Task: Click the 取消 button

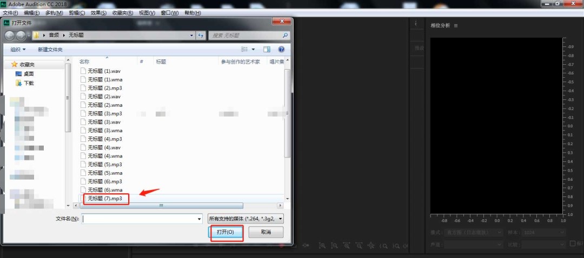Action: (x=266, y=232)
